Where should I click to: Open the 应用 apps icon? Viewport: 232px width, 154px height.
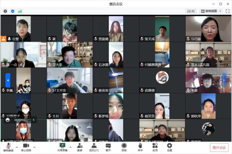[155, 147]
